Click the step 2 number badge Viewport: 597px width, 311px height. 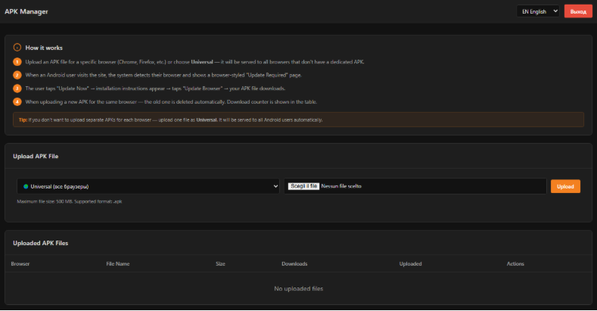pyautogui.click(x=17, y=75)
